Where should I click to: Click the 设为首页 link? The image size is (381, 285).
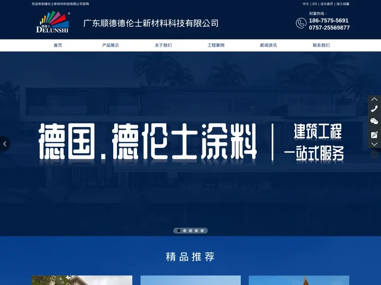click(x=326, y=4)
